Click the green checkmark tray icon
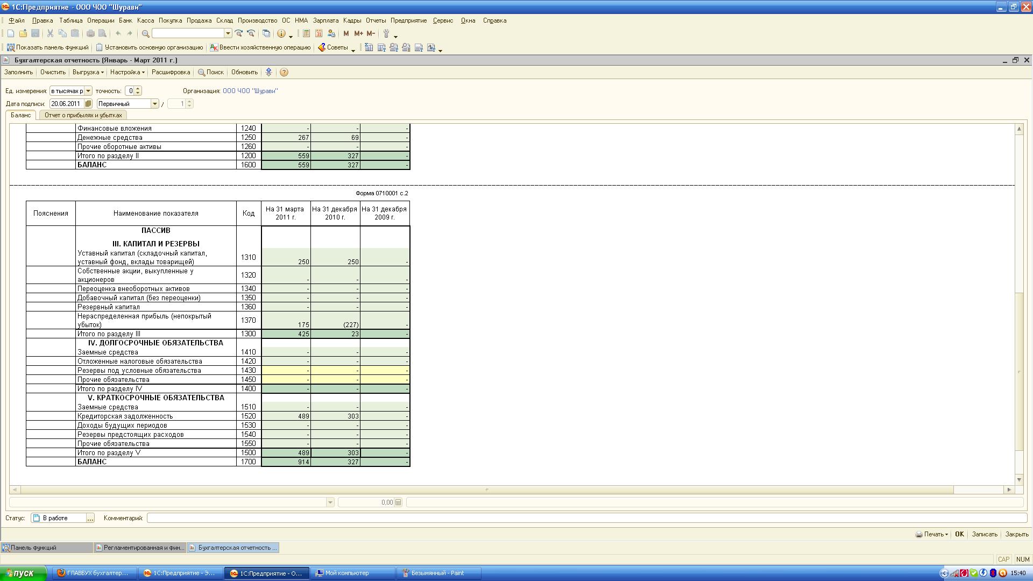 [973, 573]
